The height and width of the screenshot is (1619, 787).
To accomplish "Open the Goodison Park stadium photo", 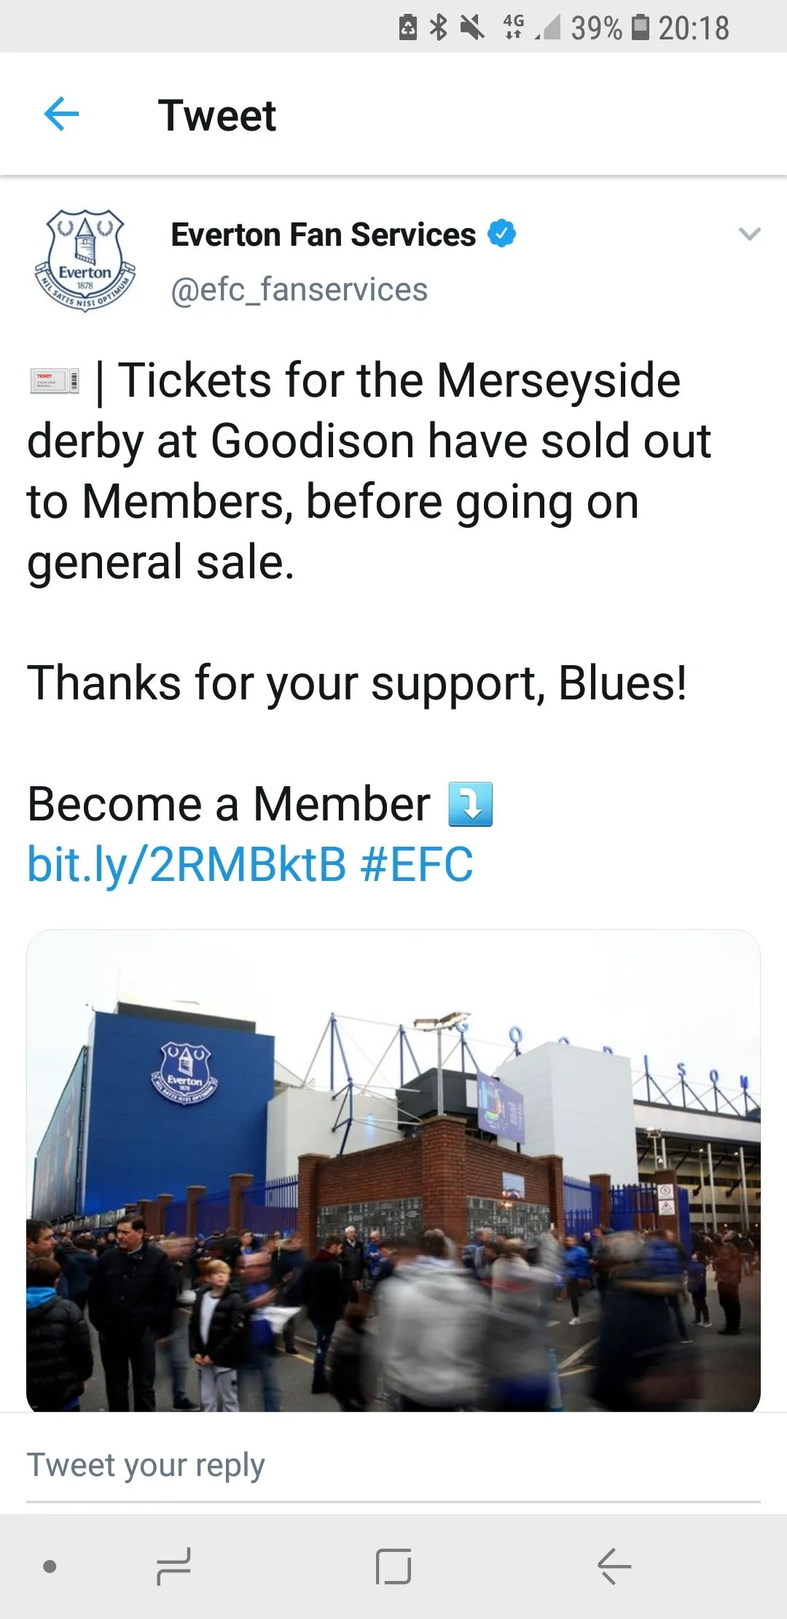I will [x=393, y=1170].
